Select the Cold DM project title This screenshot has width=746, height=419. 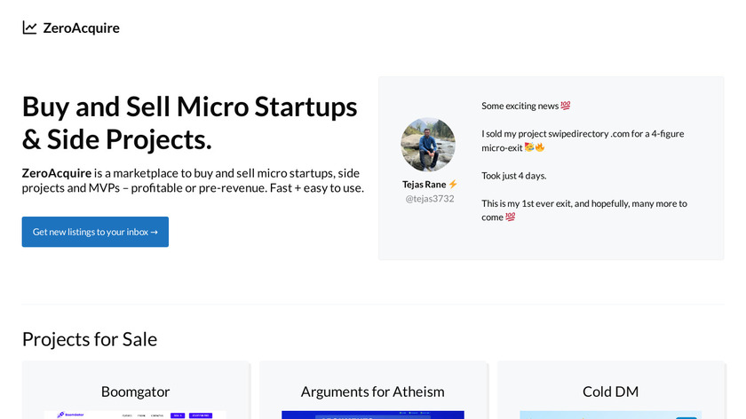610,391
